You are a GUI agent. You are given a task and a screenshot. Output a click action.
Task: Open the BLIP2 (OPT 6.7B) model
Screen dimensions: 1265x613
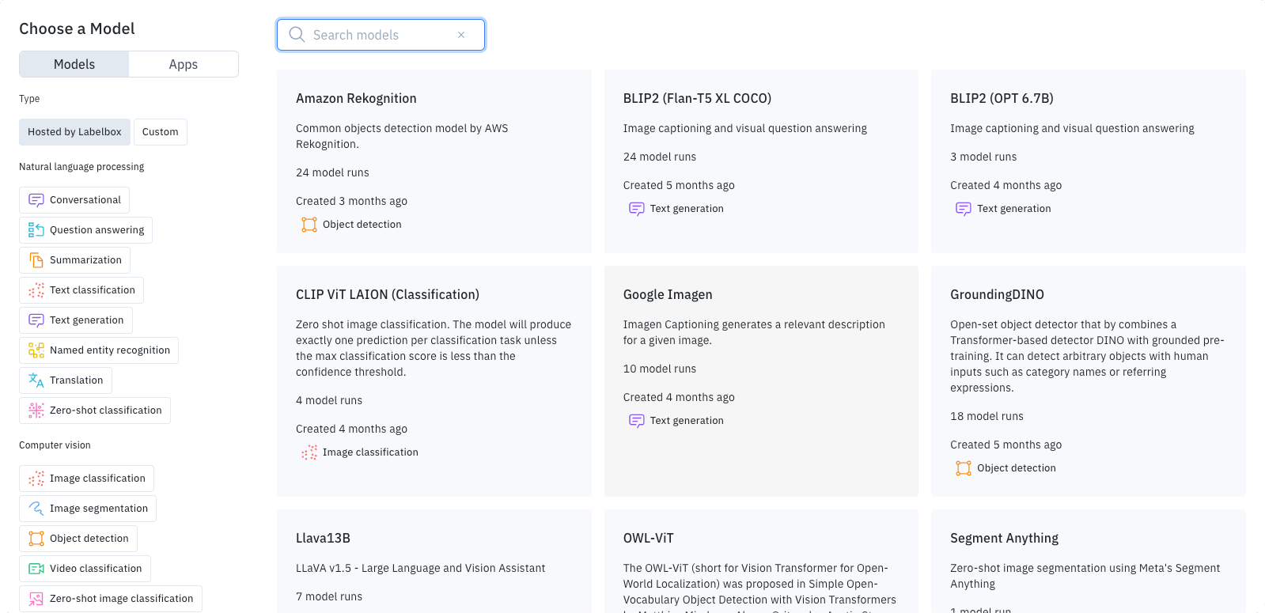point(1089,161)
